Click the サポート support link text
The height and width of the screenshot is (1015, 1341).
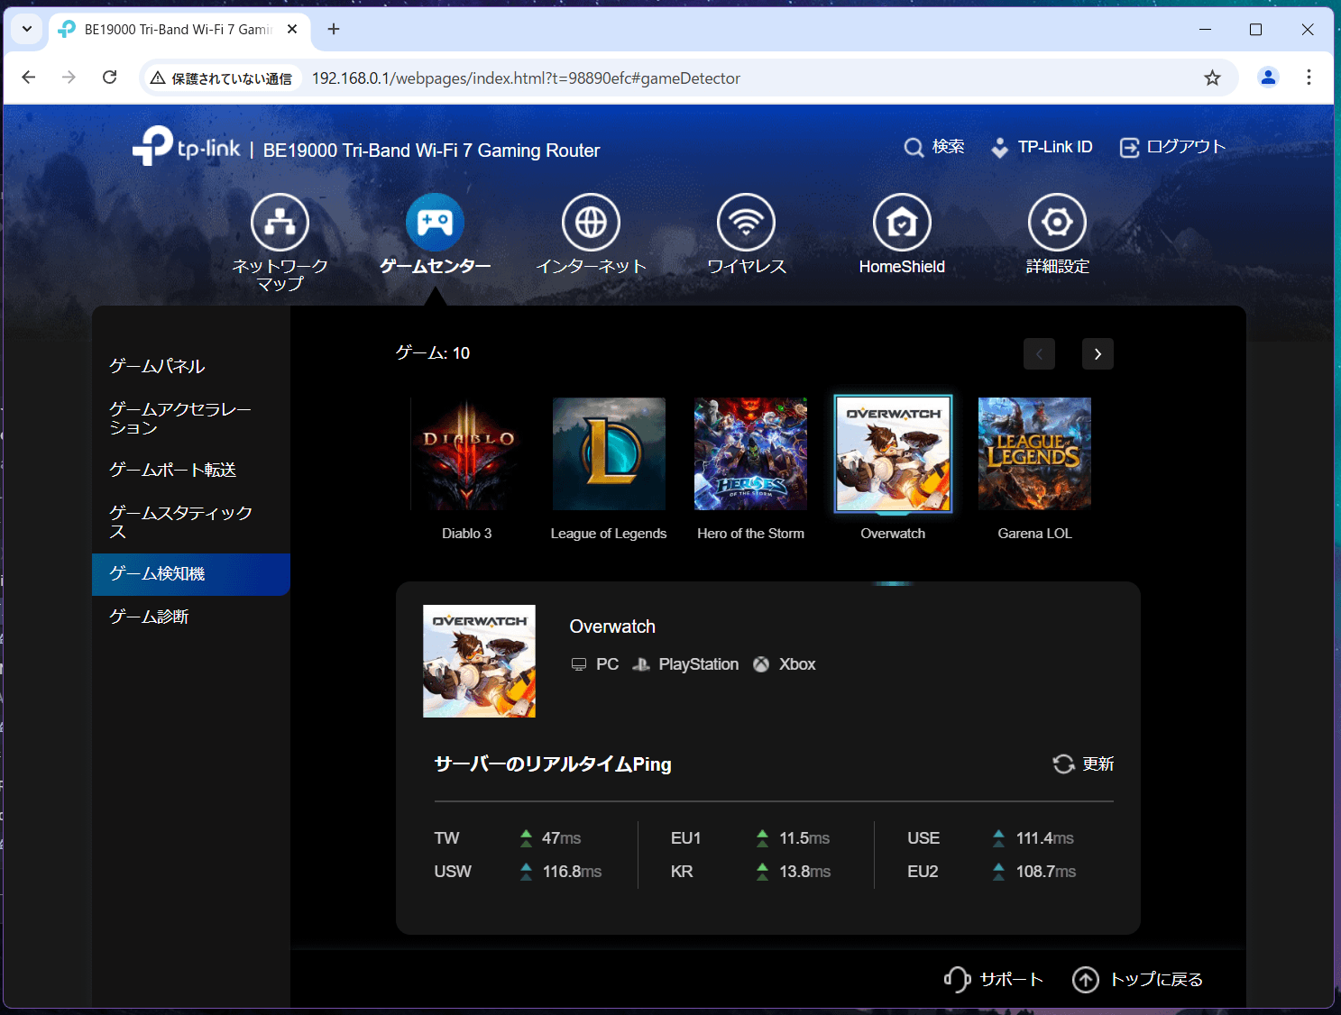pyautogui.click(x=1011, y=980)
